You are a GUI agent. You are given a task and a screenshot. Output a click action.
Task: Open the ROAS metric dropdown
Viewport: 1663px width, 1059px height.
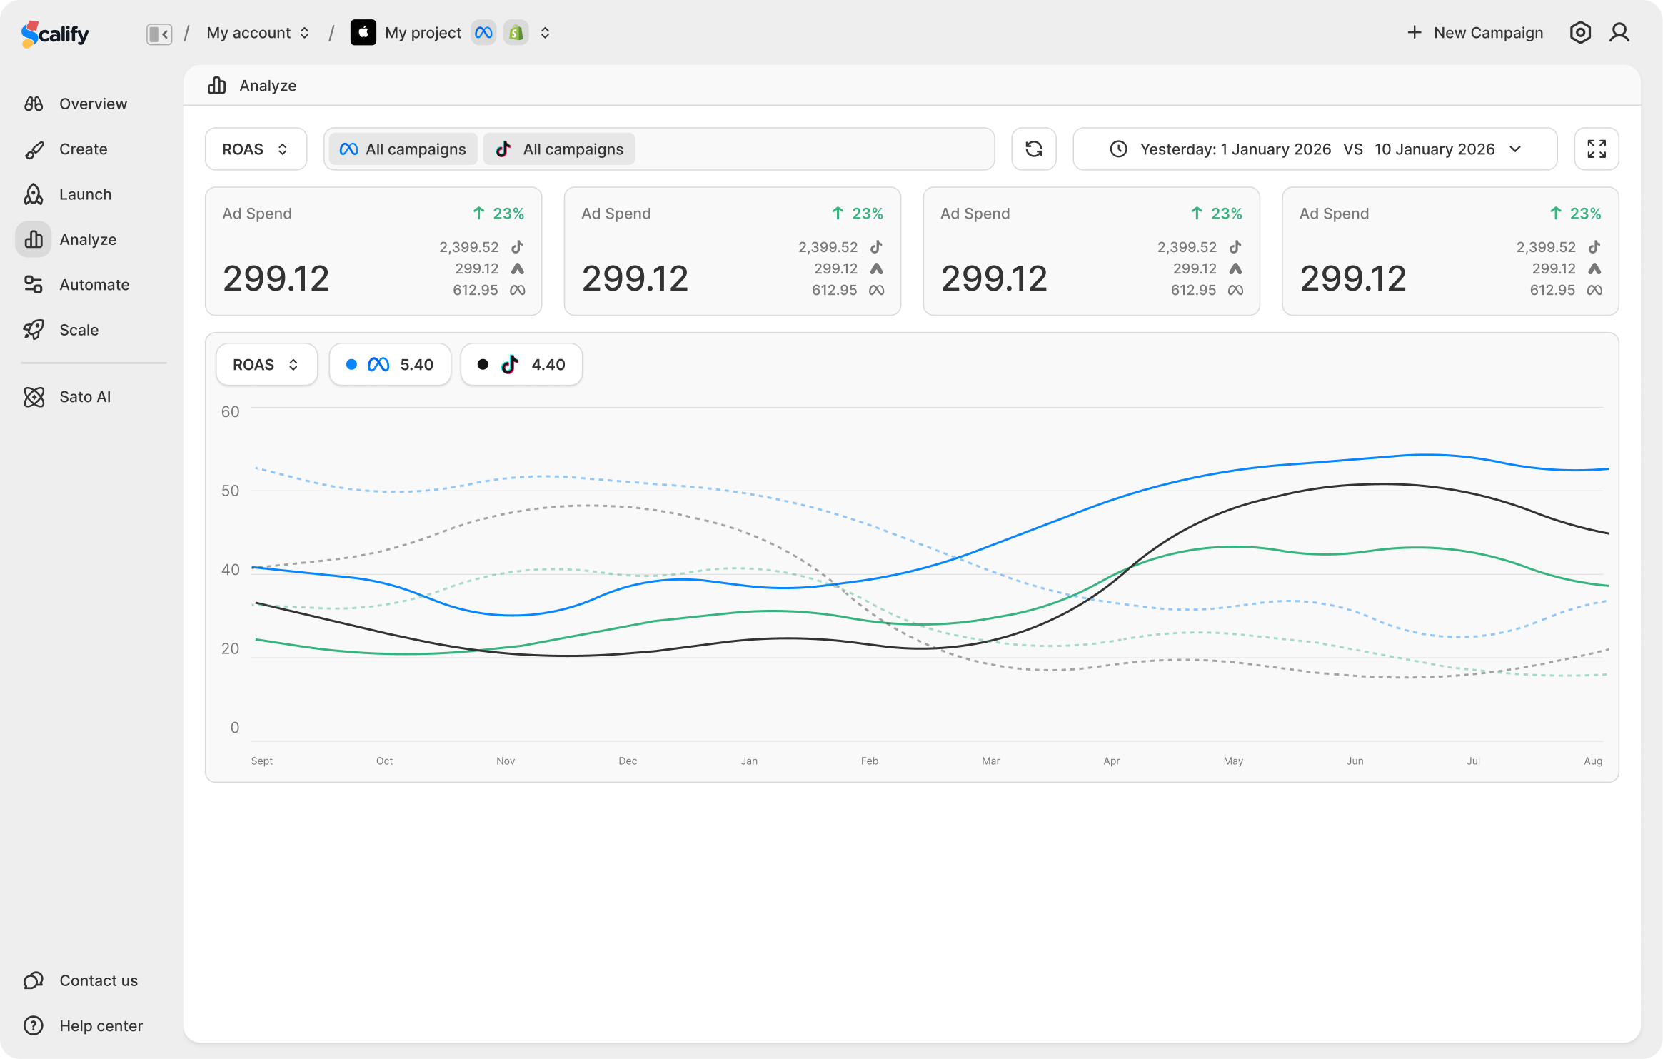(256, 149)
